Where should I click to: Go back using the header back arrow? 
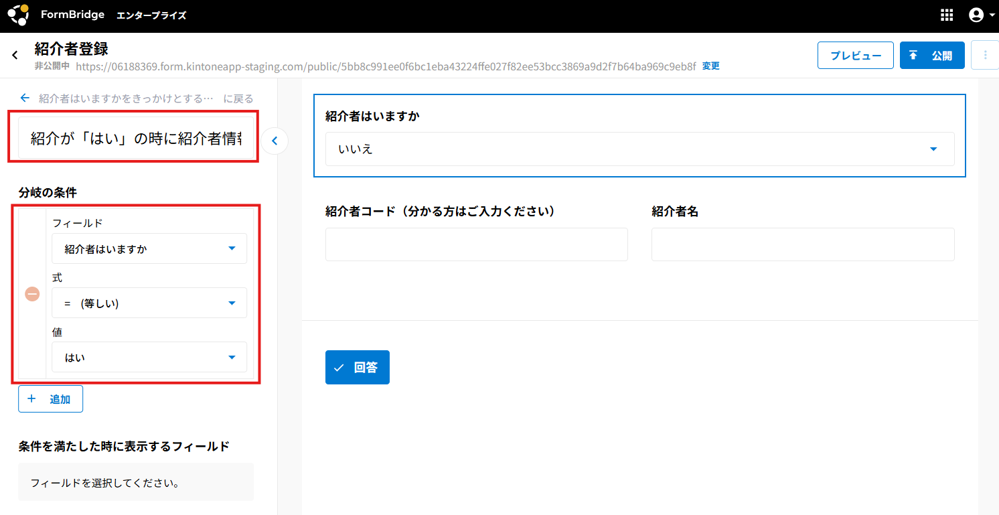click(x=15, y=56)
